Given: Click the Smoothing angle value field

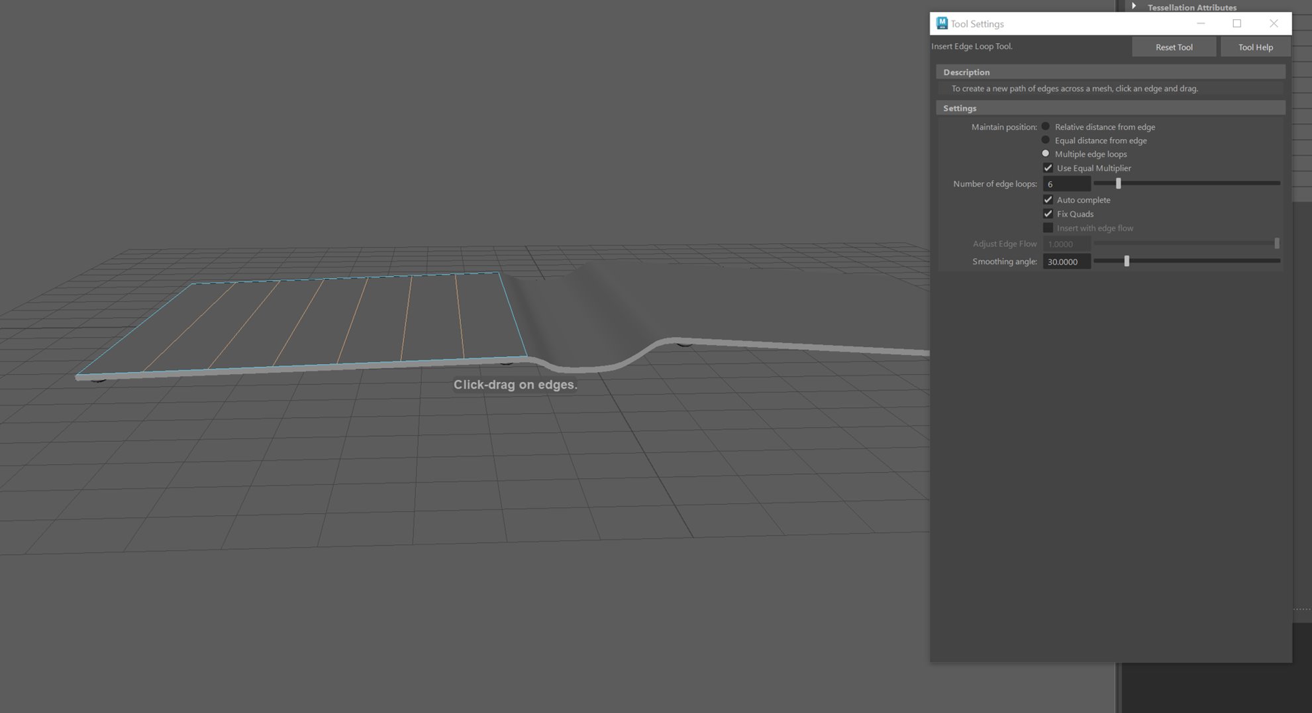Looking at the screenshot, I should (1066, 261).
